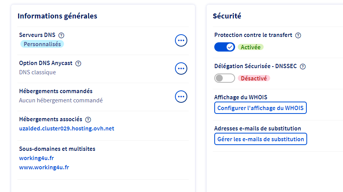Image resolution: width=343 pixels, height=192 pixels.
Task: Click the Sécurité section heading
Action: click(x=227, y=16)
